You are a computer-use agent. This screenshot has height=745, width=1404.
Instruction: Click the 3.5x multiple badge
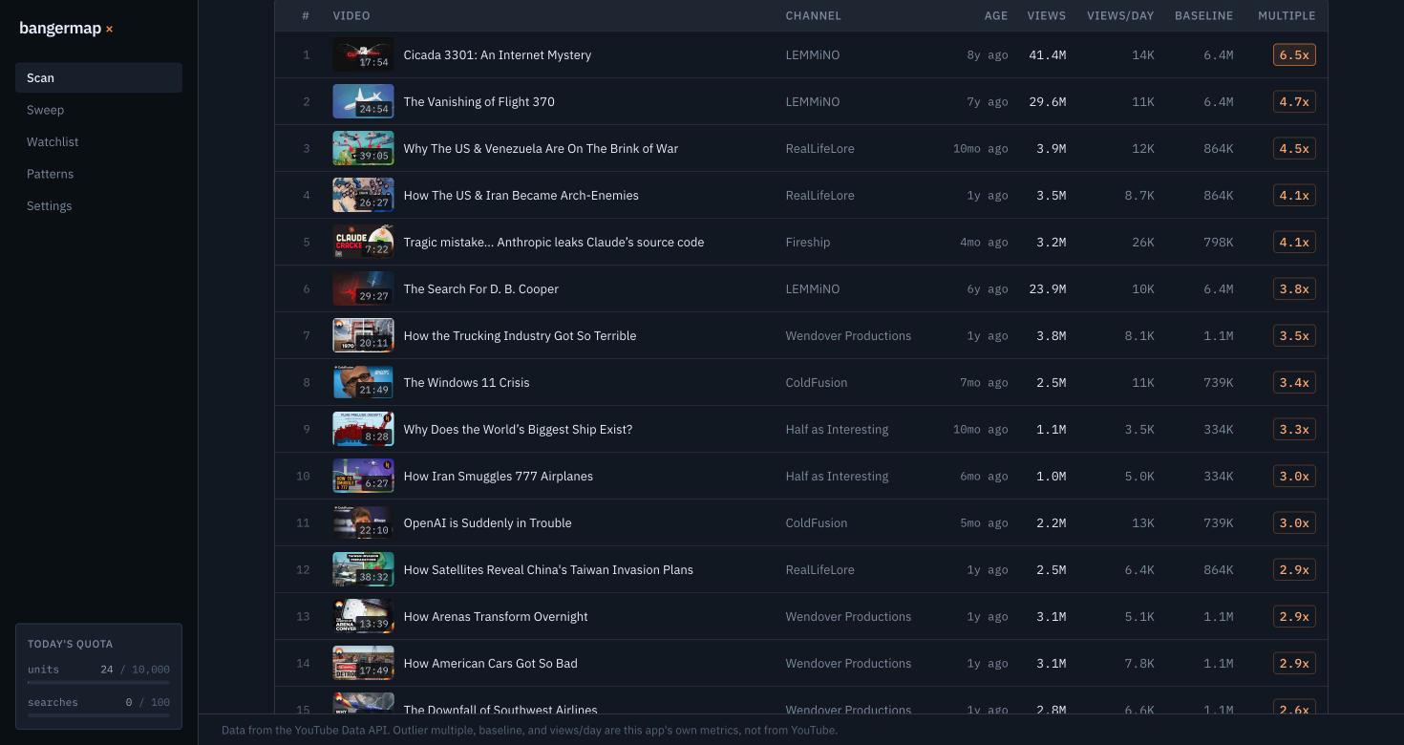(1294, 335)
